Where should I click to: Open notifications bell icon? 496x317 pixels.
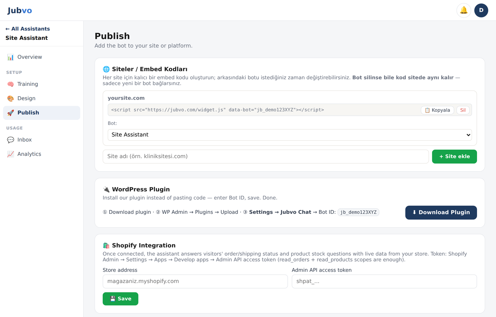click(x=464, y=10)
